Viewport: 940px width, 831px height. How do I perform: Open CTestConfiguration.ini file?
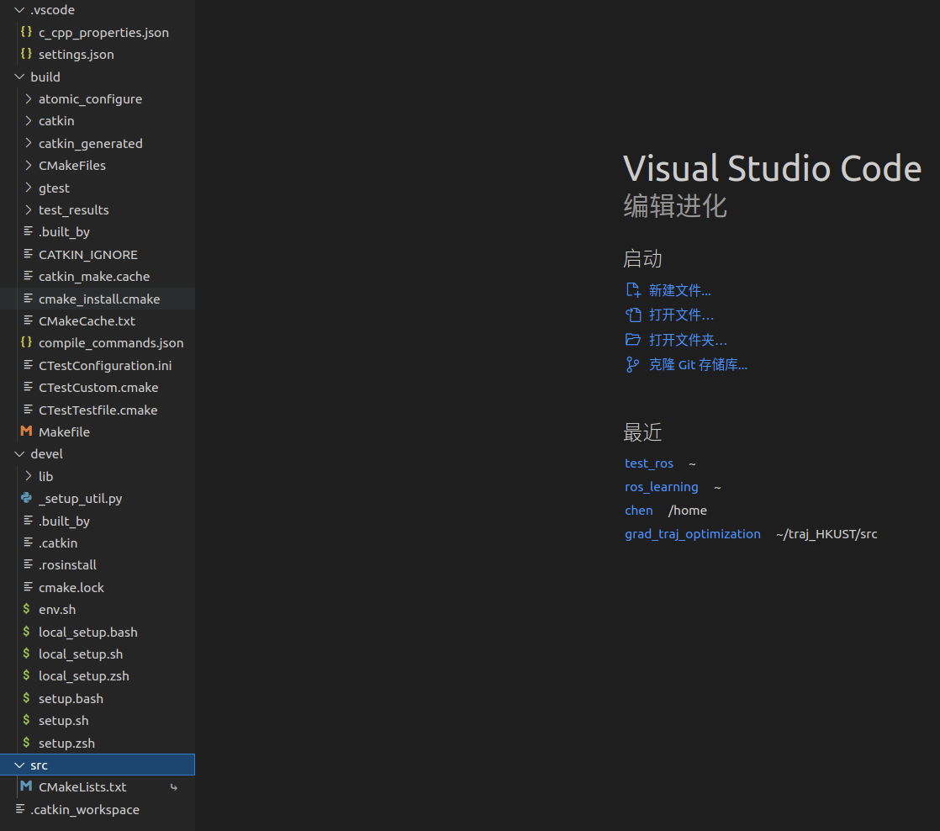coord(105,365)
